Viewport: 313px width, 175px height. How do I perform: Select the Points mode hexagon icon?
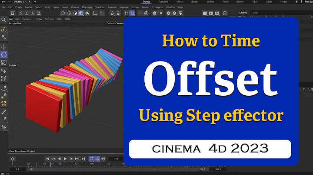pos(63,13)
